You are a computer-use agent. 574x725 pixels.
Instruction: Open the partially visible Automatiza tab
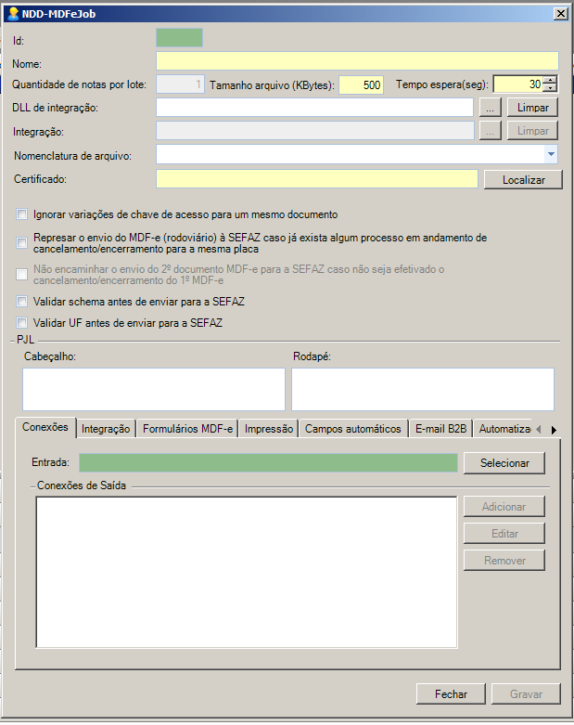click(x=504, y=429)
